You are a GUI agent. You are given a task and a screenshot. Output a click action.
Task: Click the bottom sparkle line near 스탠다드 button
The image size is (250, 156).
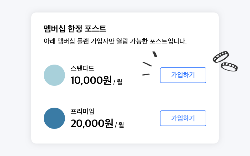(x=146, y=75)
